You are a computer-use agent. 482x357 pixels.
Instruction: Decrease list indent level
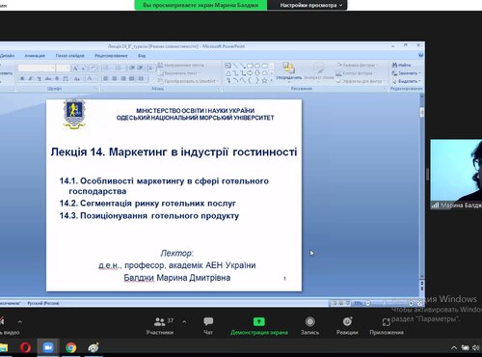[132, 68]
